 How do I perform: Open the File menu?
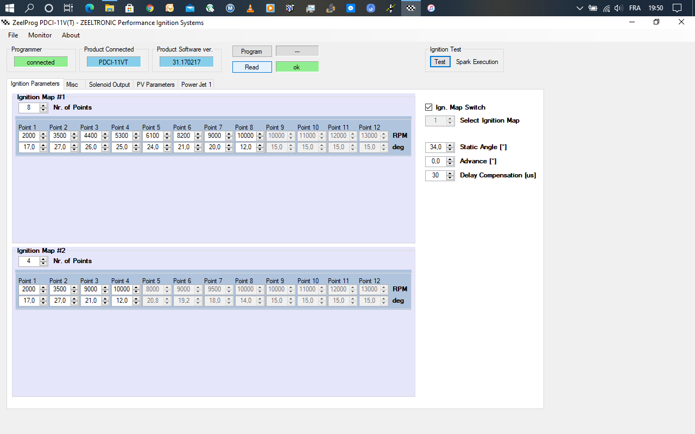(13, 35)
